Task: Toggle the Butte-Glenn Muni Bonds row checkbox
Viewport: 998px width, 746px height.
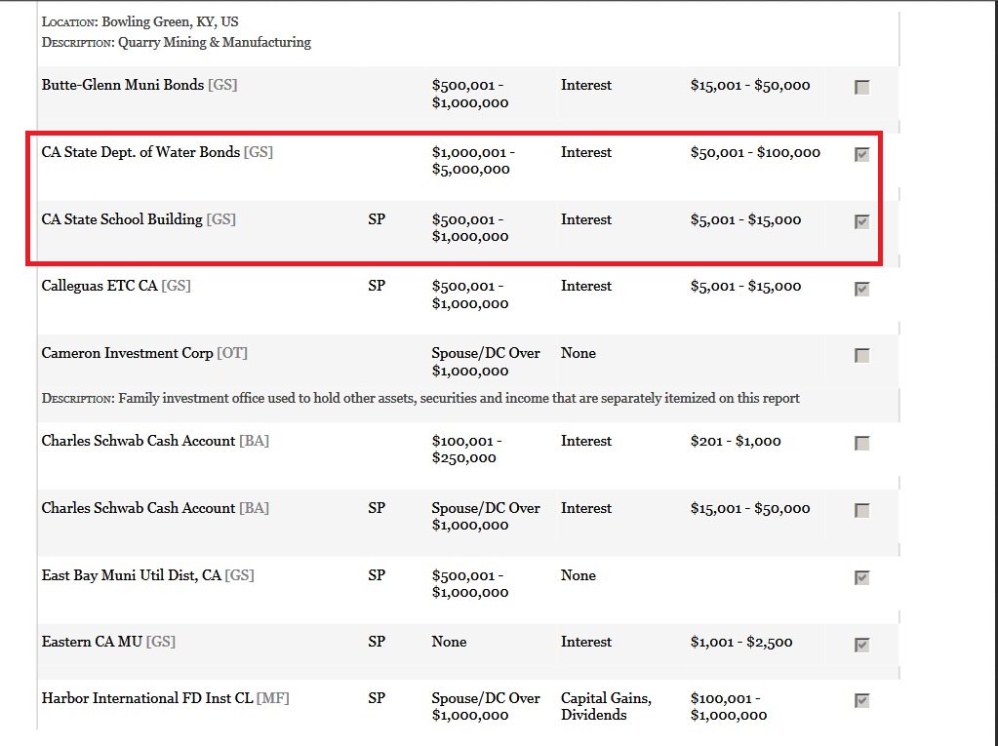Action: 861,88
